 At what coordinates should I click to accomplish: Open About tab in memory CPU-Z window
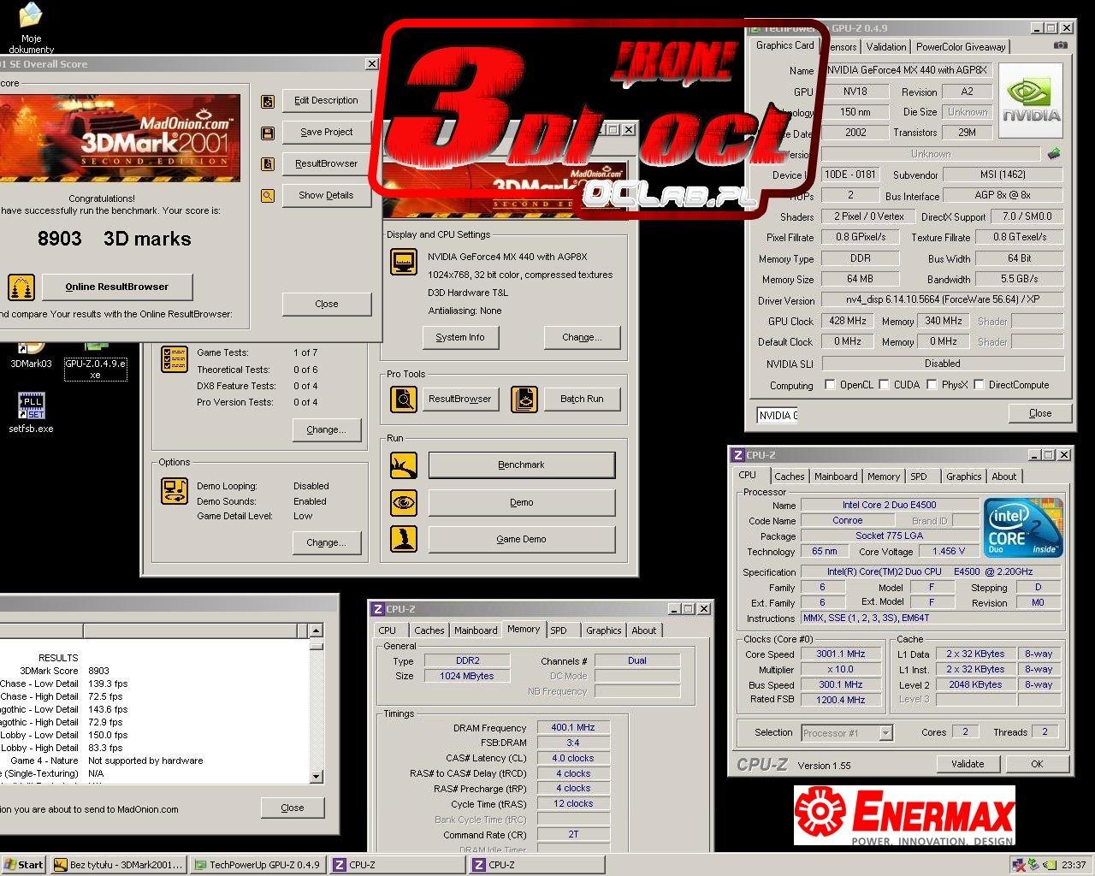click(x=644, y=630)
